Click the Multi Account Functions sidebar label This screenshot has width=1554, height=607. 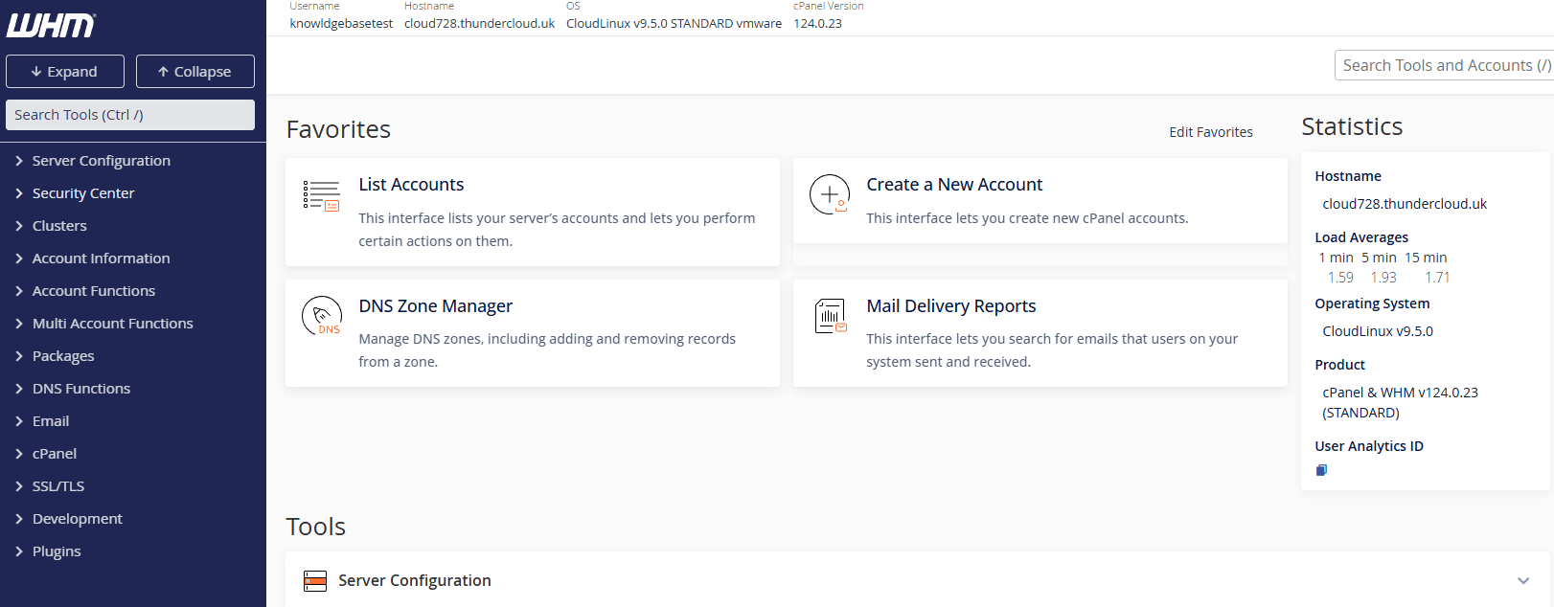(113, 324)
